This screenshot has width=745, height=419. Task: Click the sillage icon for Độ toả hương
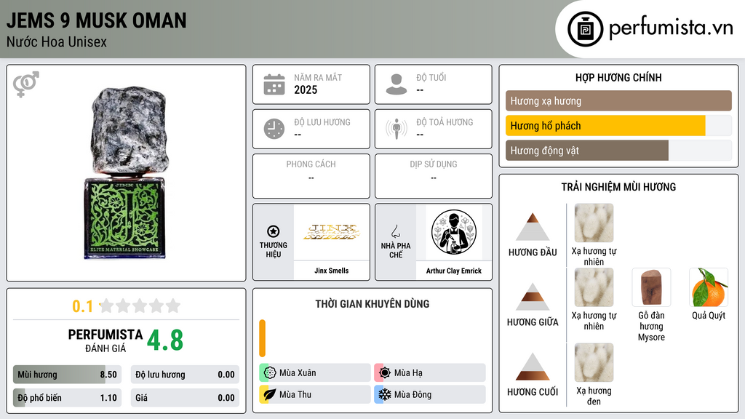pyautogui.click(x=397, y=129)
